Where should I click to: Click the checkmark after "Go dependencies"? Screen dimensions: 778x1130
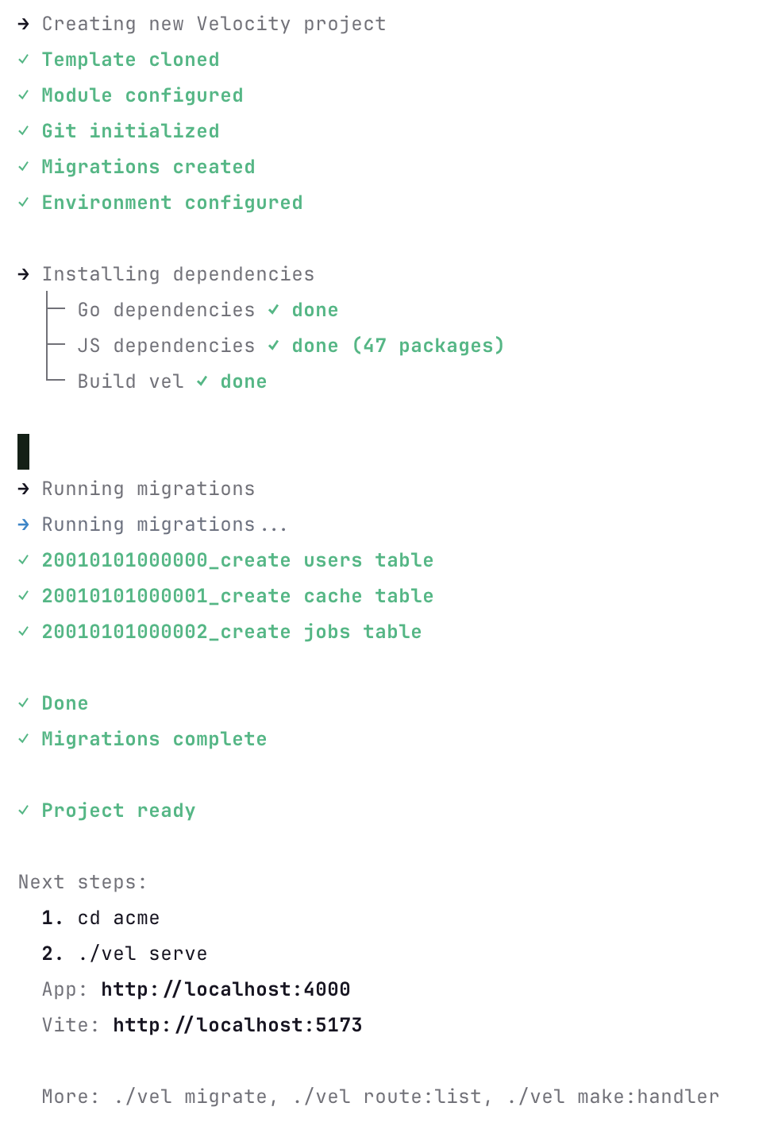point(274,310)
